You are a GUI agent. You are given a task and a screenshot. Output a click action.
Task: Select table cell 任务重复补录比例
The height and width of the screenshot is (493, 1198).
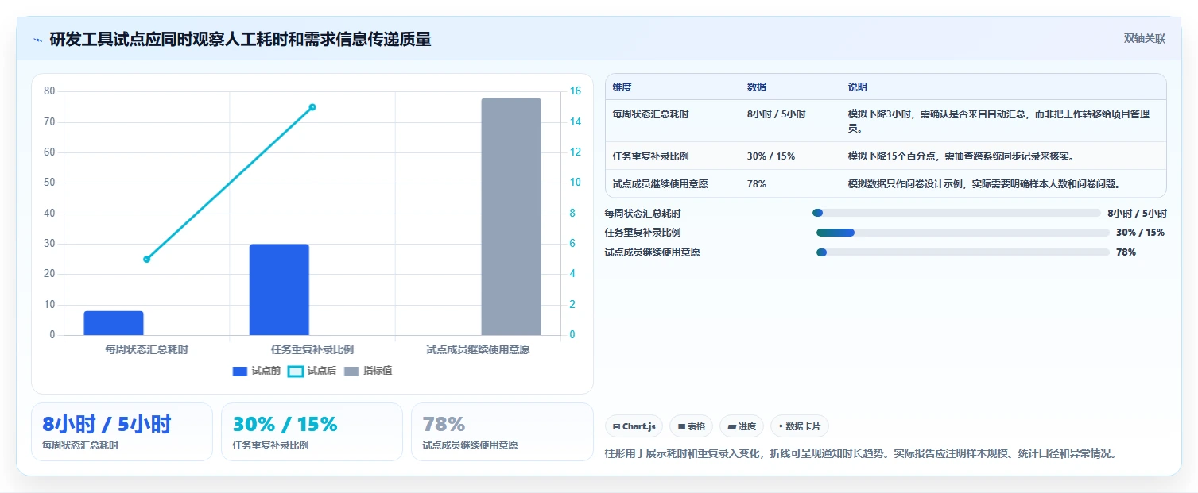click(x=650, y=156)
